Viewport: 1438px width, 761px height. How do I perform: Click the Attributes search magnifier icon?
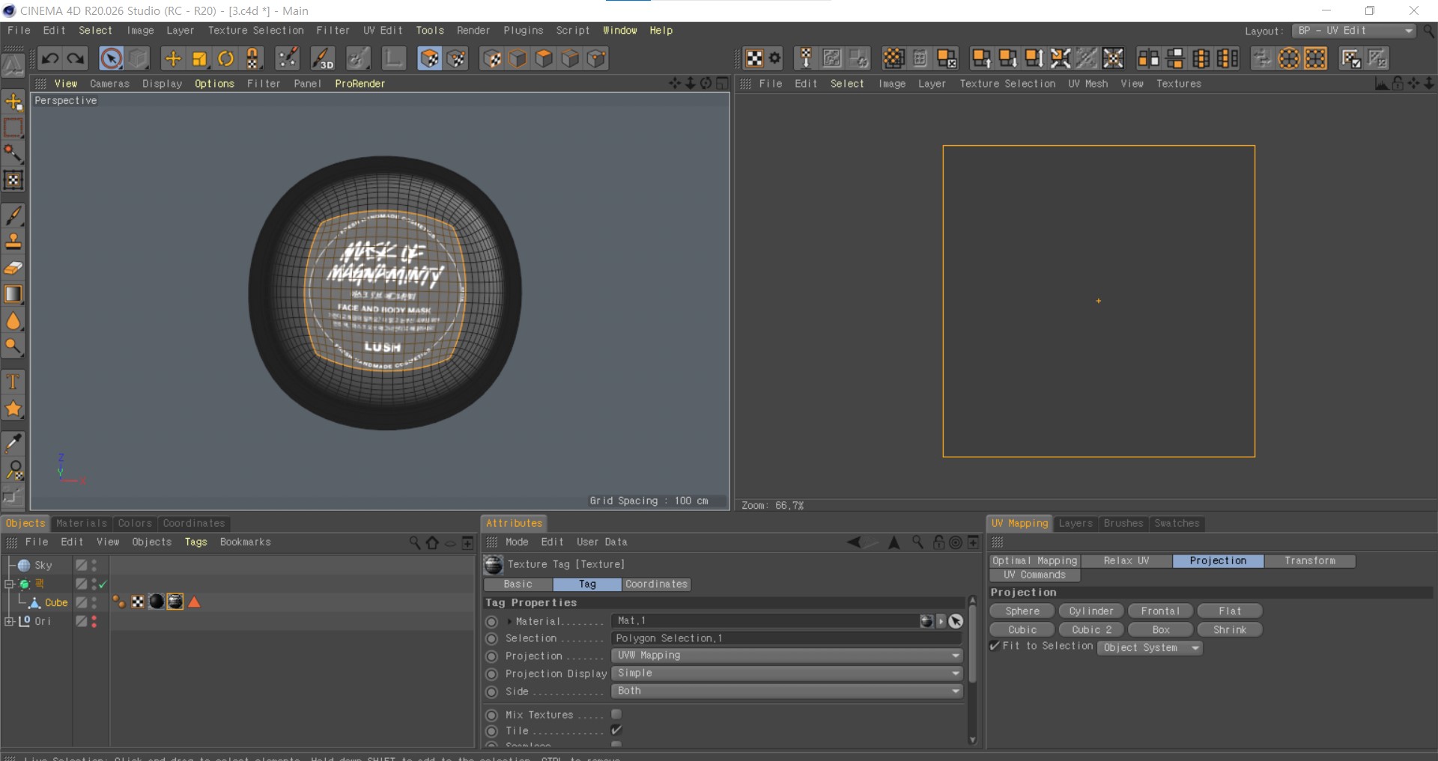(917, 543)
